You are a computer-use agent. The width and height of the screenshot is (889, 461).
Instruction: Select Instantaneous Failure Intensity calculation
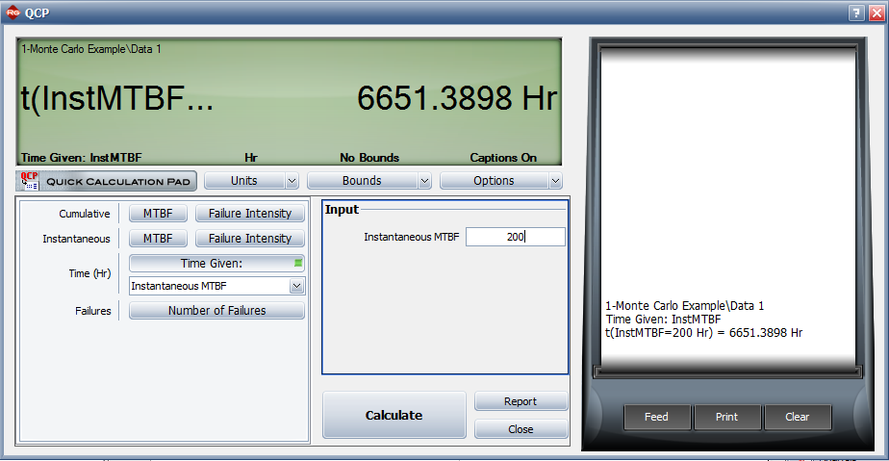coord(250,239)
